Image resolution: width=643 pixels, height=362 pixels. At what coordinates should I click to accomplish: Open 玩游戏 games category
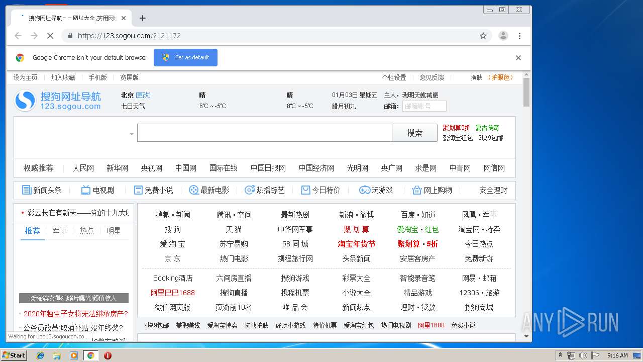[376, 190]
